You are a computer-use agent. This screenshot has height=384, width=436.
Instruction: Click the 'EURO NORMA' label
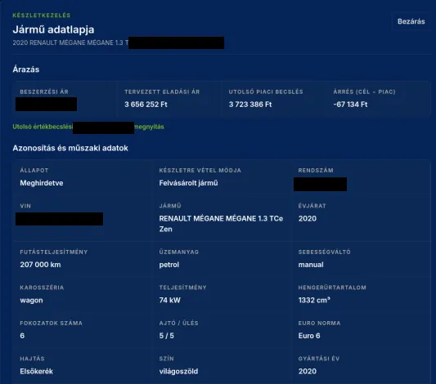pyautogui.click(x=319, y=324)
